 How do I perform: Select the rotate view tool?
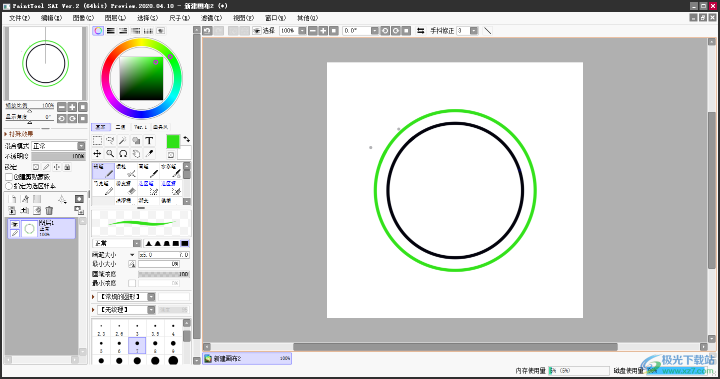click(x=123, y=154)
